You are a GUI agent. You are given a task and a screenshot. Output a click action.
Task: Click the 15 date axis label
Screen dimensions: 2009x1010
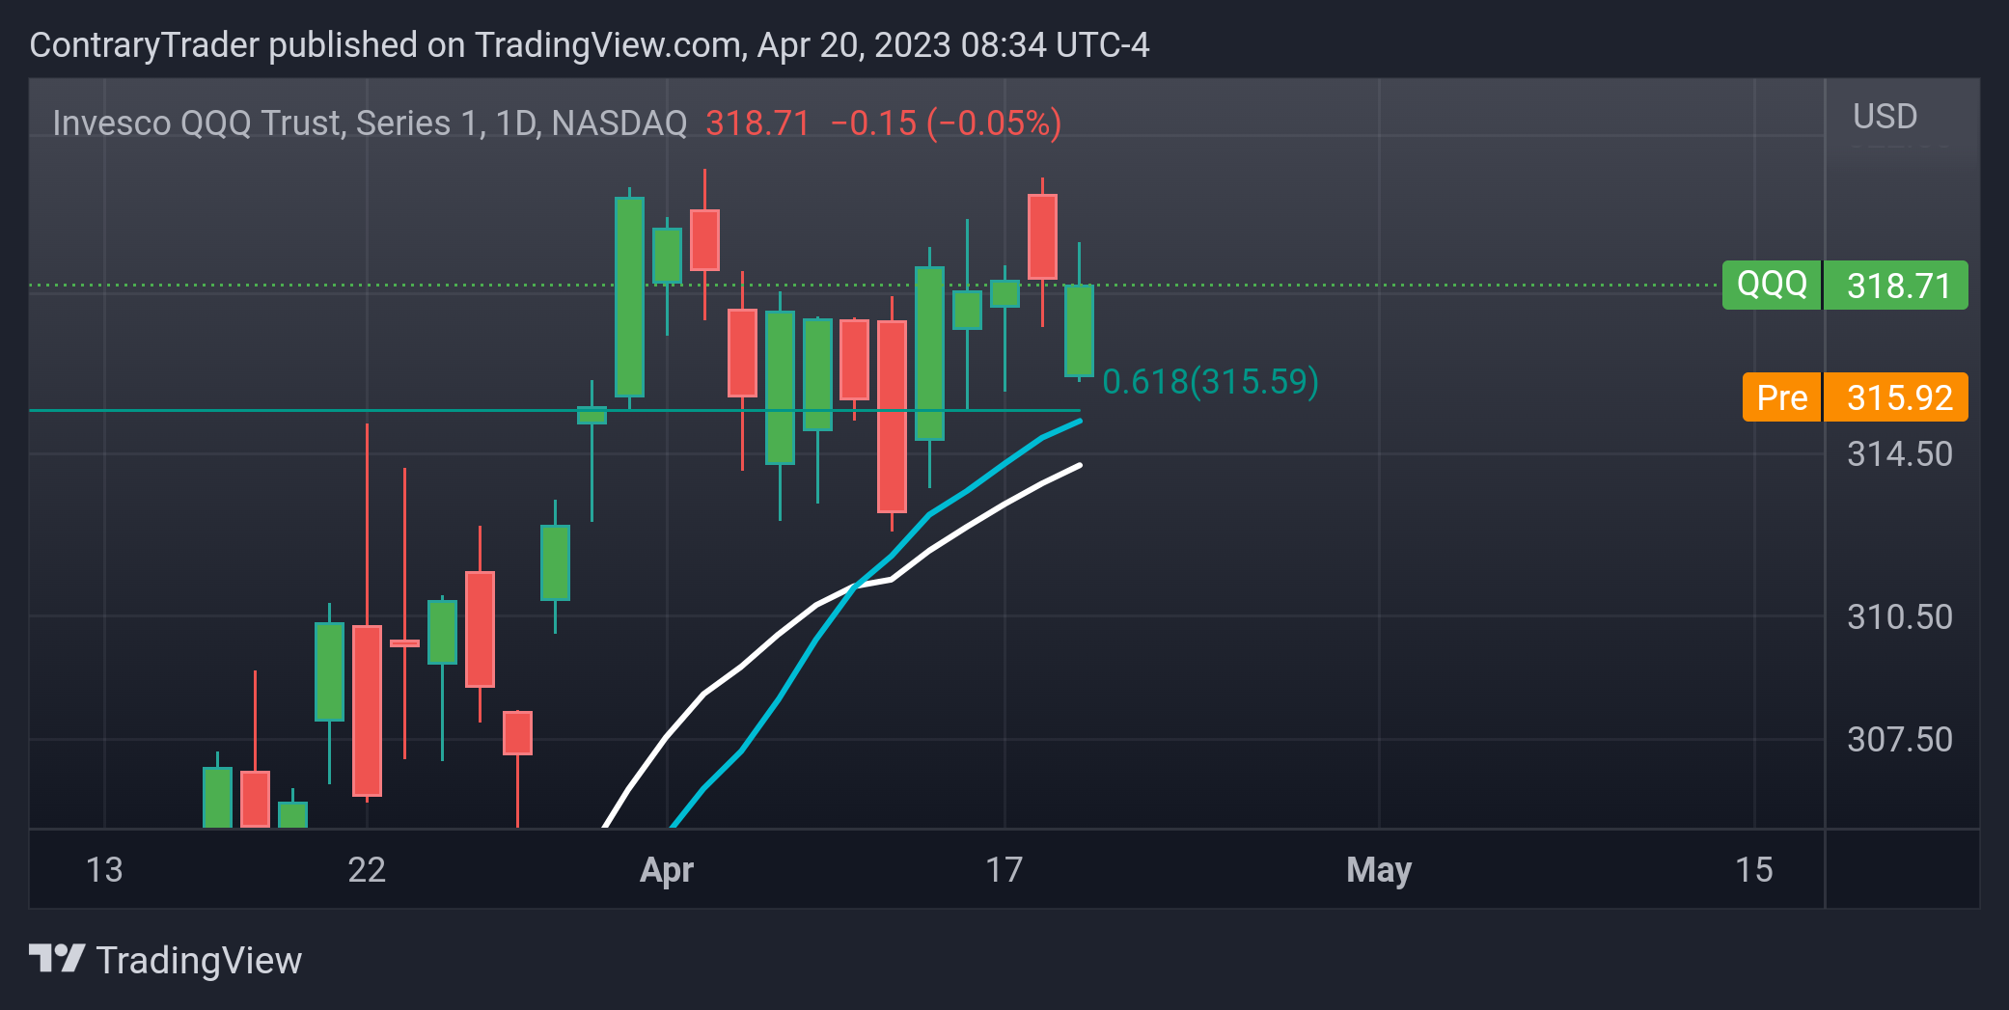[1754, 870]
